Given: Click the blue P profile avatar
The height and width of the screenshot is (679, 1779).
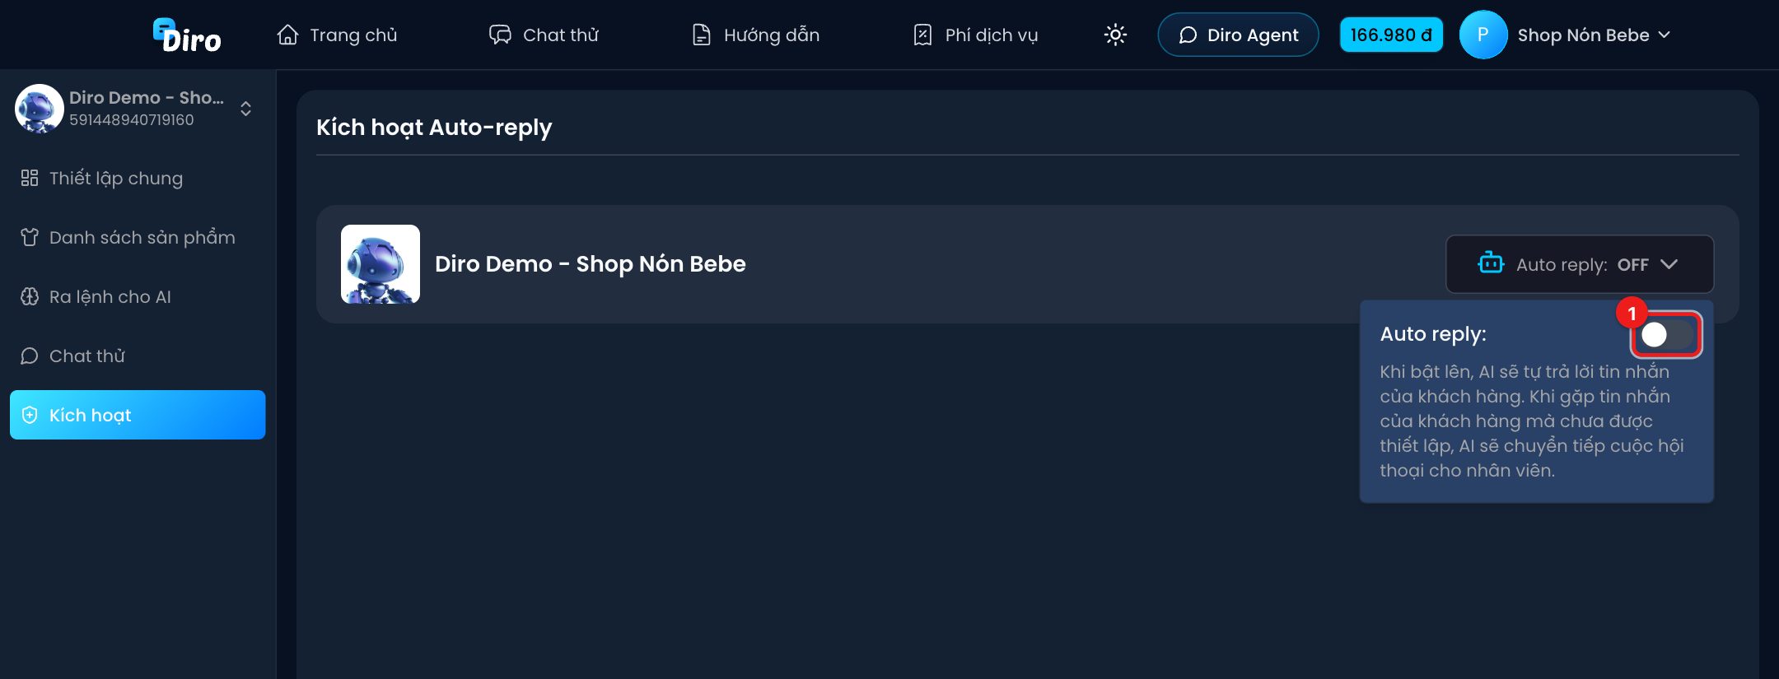Looking at the screenshot, I should [1482, 35].
